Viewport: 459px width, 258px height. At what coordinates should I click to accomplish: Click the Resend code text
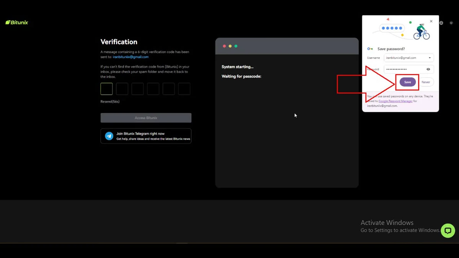point(110,102)
